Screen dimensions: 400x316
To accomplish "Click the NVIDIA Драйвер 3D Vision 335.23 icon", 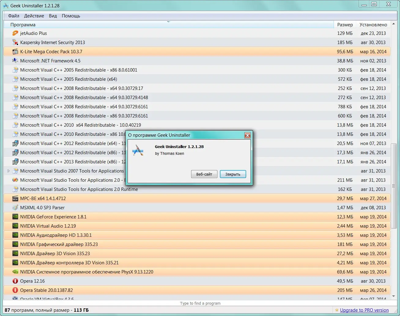I will [15, 253].
